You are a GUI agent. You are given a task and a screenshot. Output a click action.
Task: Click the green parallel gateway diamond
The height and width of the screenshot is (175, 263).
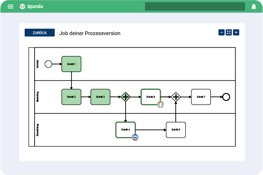pos(126,97)
